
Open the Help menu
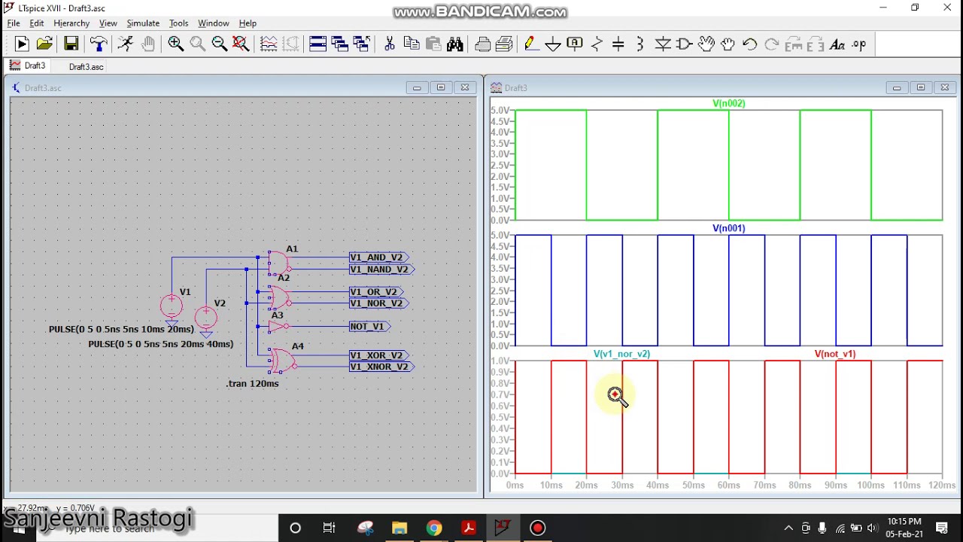tap(248, 23)
